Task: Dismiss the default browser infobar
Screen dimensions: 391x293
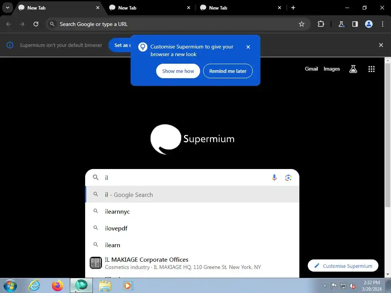Action: pos(381,45)
